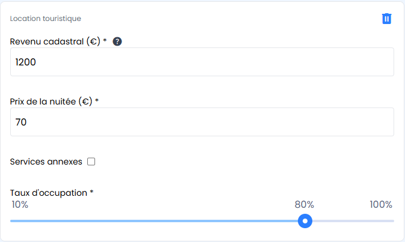405x242 pixels.
Task: Click the asterisk after Revenu cadastral (€)
Action: tap(105, 41)
